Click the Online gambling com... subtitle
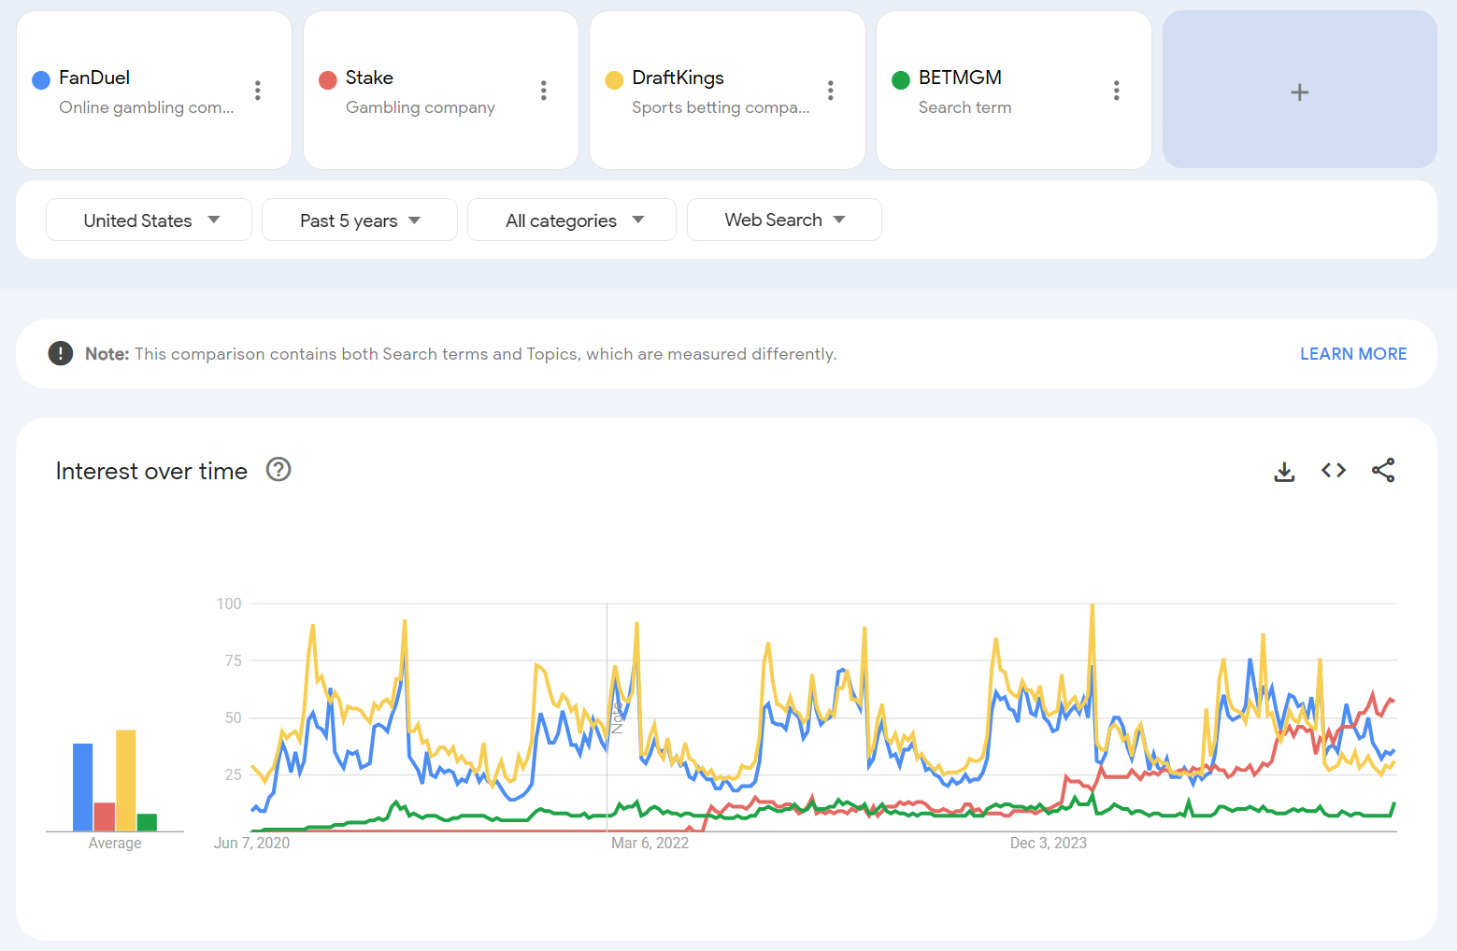This screenshot has width=1457, height=951. [147, 107]
